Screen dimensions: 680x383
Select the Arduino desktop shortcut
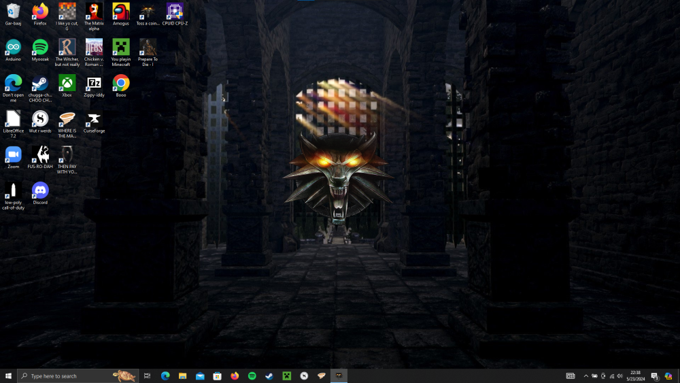pos(13,50)
